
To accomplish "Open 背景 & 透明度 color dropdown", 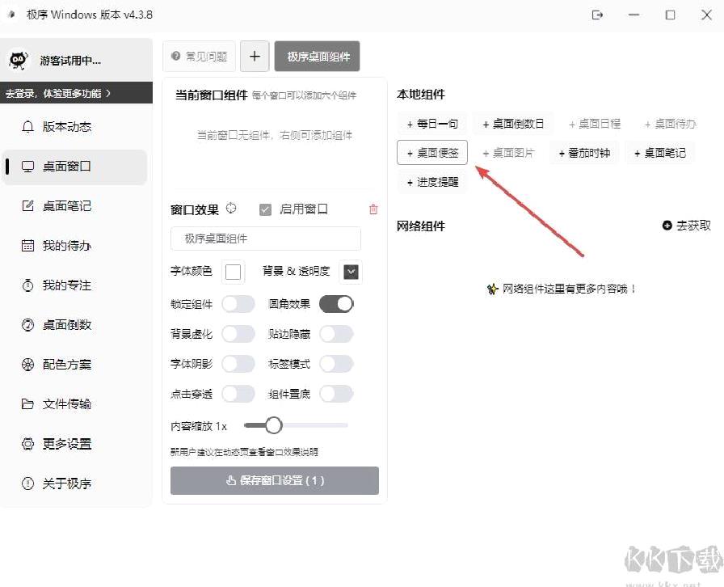I will (351, 272).
